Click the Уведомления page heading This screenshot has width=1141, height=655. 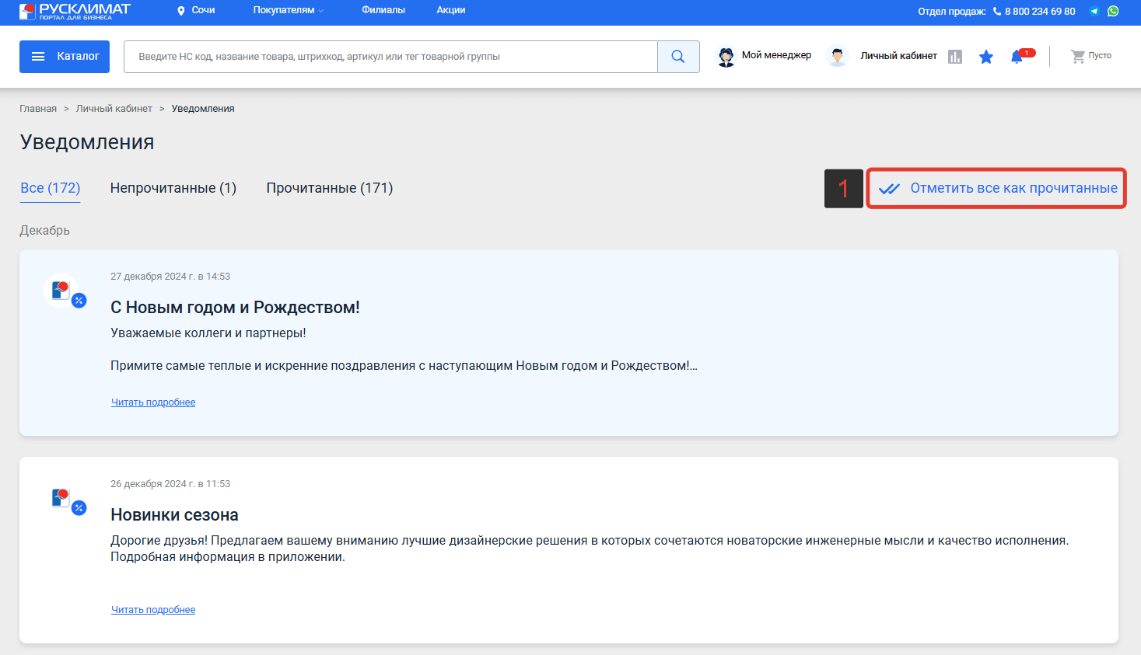pyautogui.click(x=87, y=142)
